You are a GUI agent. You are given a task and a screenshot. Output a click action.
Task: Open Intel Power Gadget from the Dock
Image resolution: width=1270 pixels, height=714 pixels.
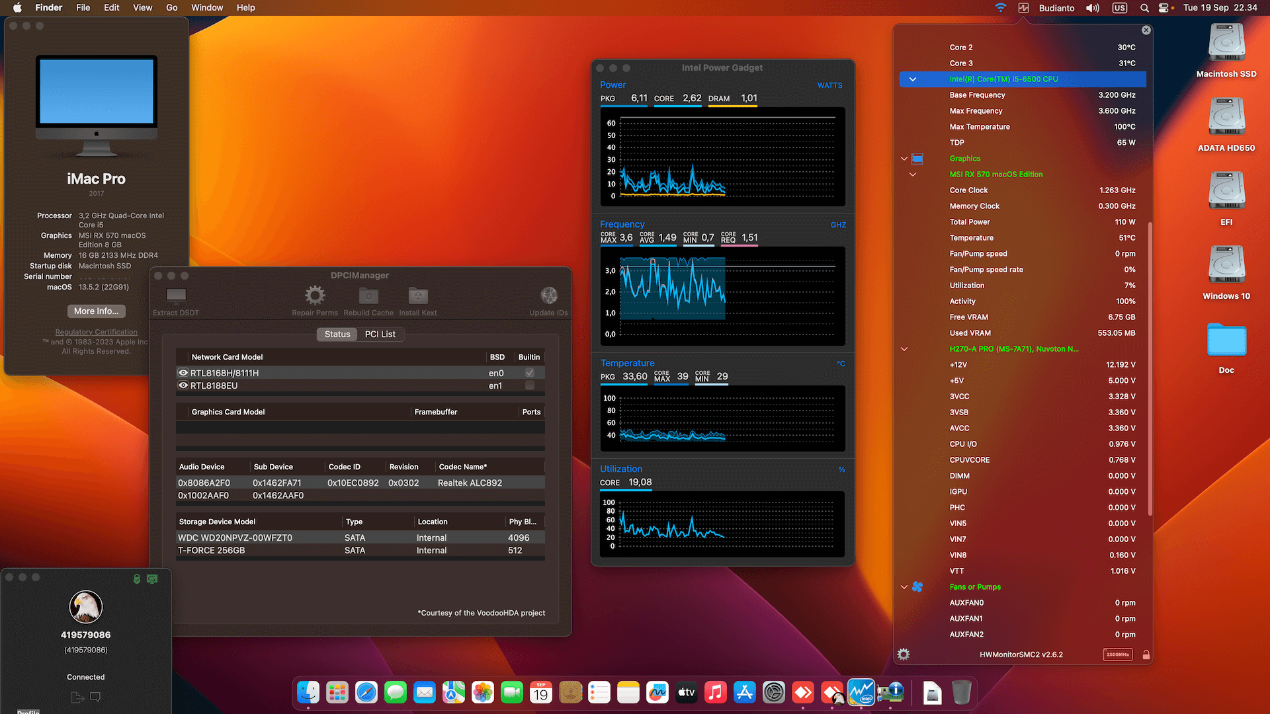(861, 692)
